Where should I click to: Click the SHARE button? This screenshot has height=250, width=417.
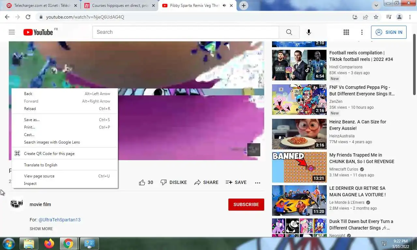click(x=206, y=182)
